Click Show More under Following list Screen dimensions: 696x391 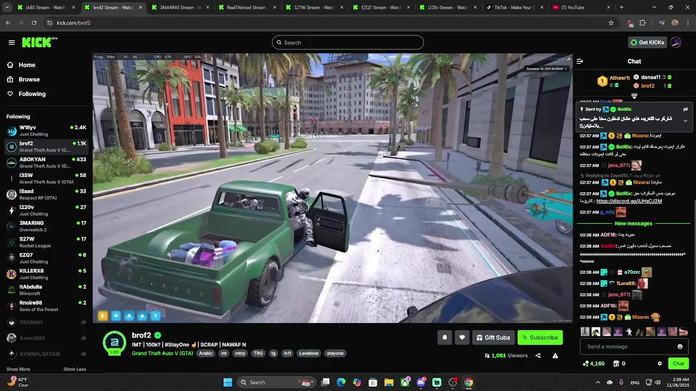(18, 369)
